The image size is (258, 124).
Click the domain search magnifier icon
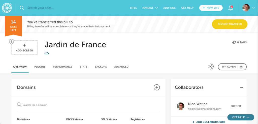(x=19, y=105)
